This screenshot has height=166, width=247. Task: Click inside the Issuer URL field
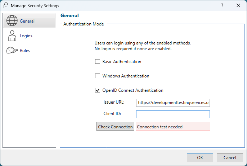(x=173, y=103)
